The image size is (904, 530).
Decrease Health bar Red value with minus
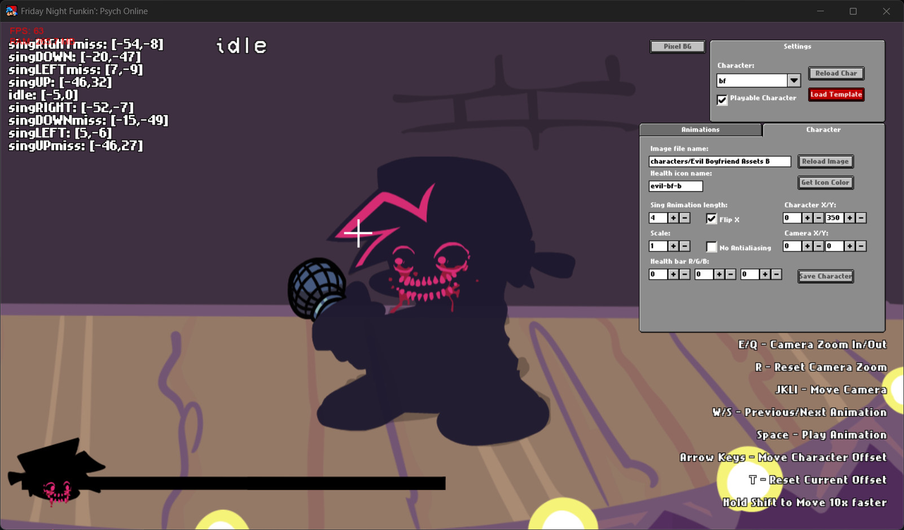tap(684, 274)
